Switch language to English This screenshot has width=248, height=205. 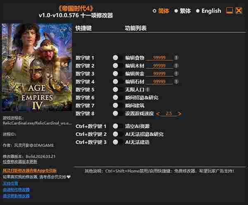click(198, 11)
